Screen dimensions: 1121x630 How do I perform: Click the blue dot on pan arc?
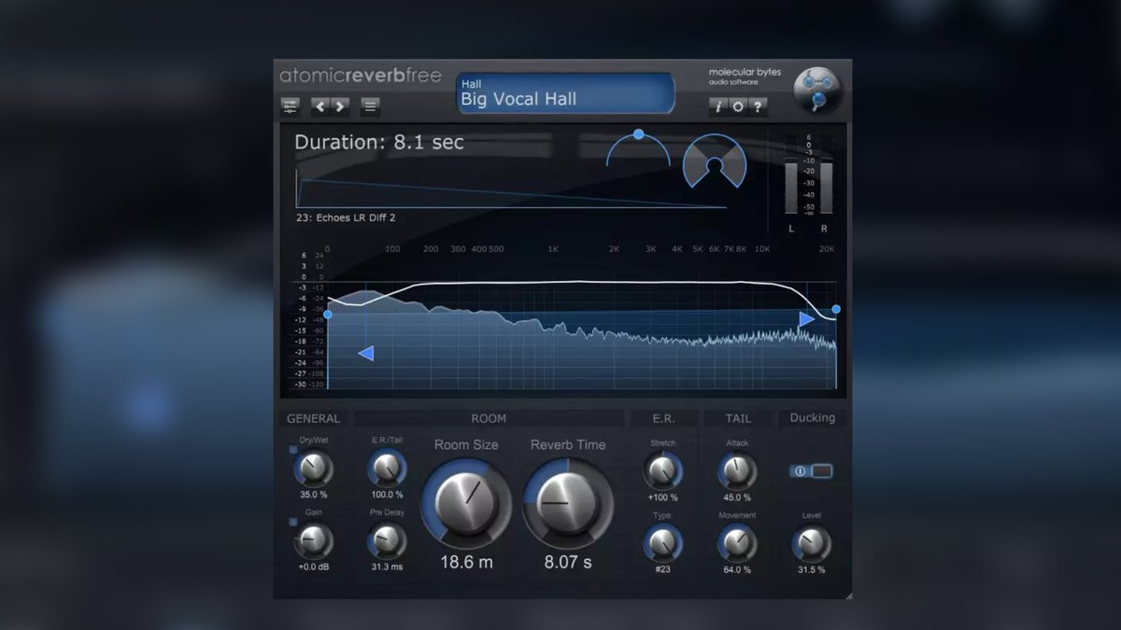(638, 134)
